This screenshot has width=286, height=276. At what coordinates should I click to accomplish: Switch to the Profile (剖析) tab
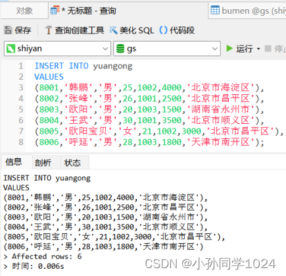(43, 163)
